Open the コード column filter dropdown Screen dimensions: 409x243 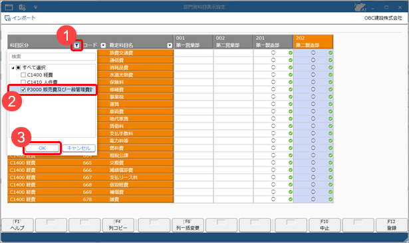tap(103, 45)
